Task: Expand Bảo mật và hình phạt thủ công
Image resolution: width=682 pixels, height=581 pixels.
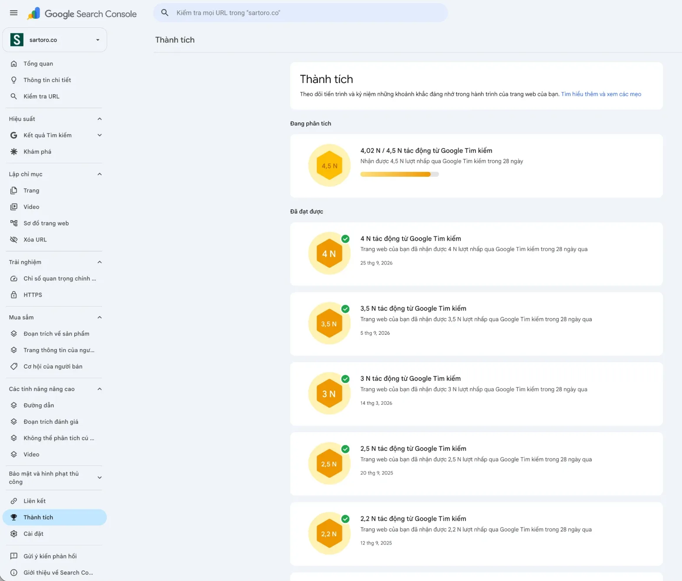Action: [x=100, y=478]
